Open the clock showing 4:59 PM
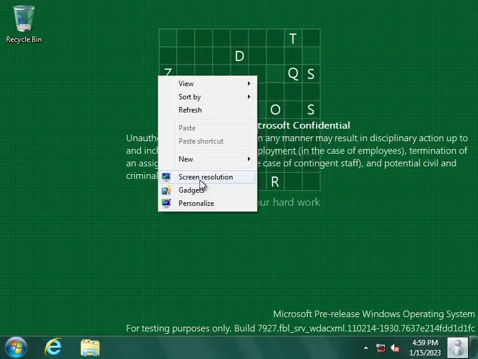This screenshot has width=478, height=359. [425, 348]
